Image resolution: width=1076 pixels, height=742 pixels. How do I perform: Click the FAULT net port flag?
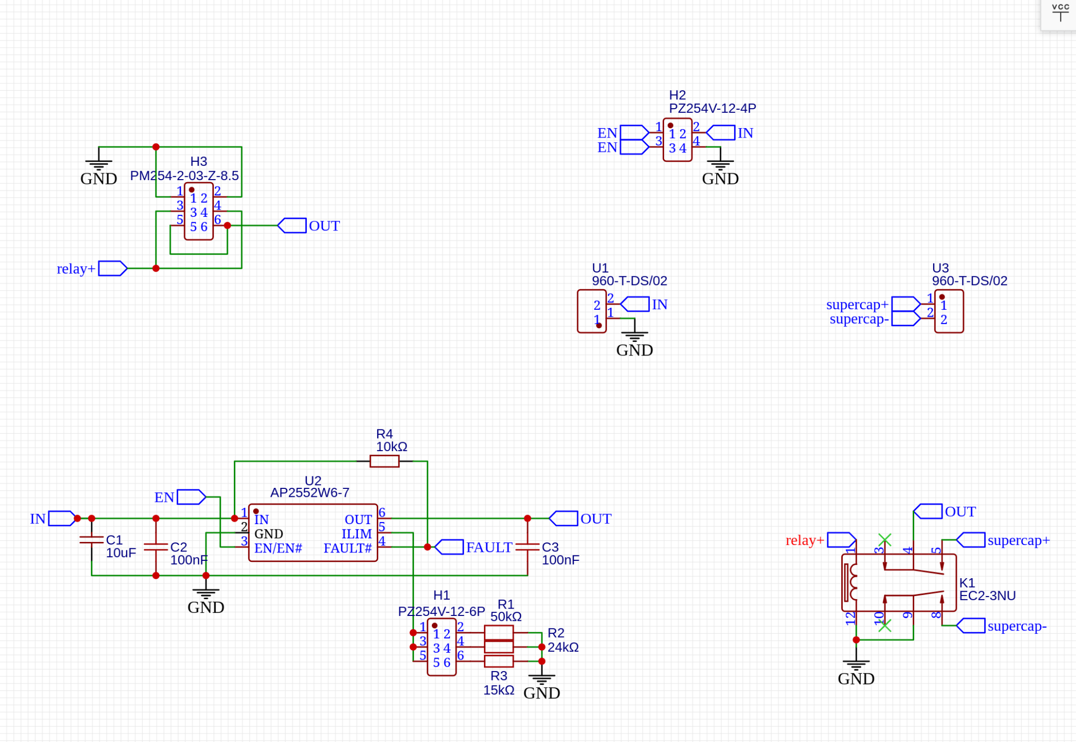(x=449, y=547)
